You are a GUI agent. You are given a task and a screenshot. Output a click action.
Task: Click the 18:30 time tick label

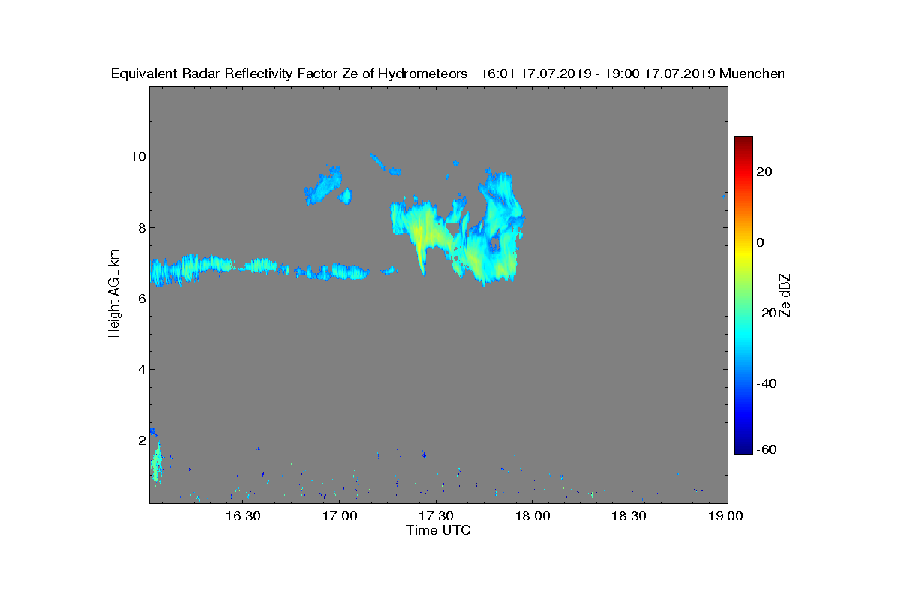628,516
